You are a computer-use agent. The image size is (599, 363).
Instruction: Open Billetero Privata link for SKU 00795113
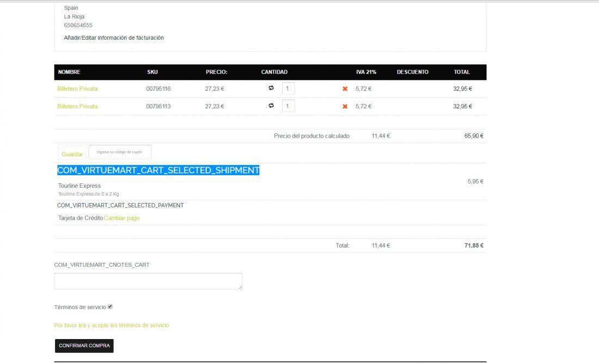click(x=77, y=107)
